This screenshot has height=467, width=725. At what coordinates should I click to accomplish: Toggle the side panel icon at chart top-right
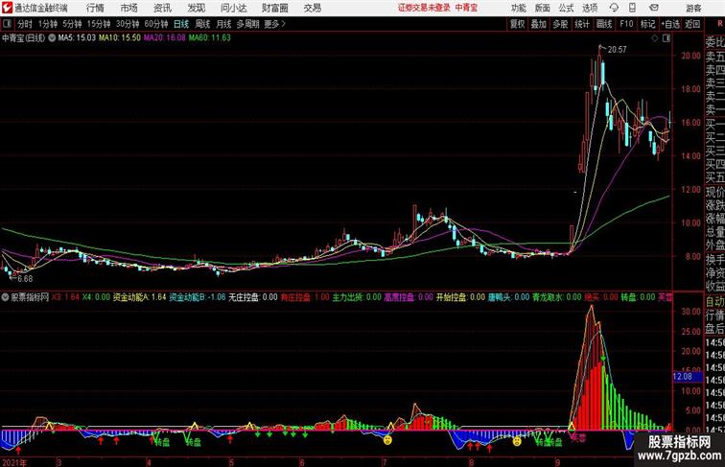667,38
